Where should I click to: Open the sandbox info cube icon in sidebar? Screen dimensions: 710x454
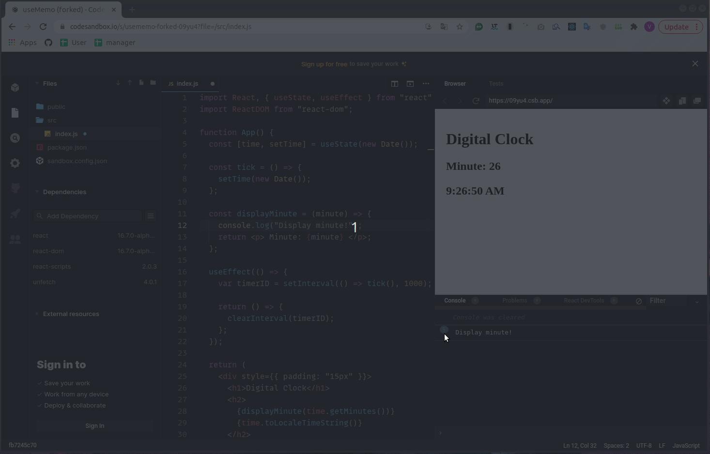15,88
